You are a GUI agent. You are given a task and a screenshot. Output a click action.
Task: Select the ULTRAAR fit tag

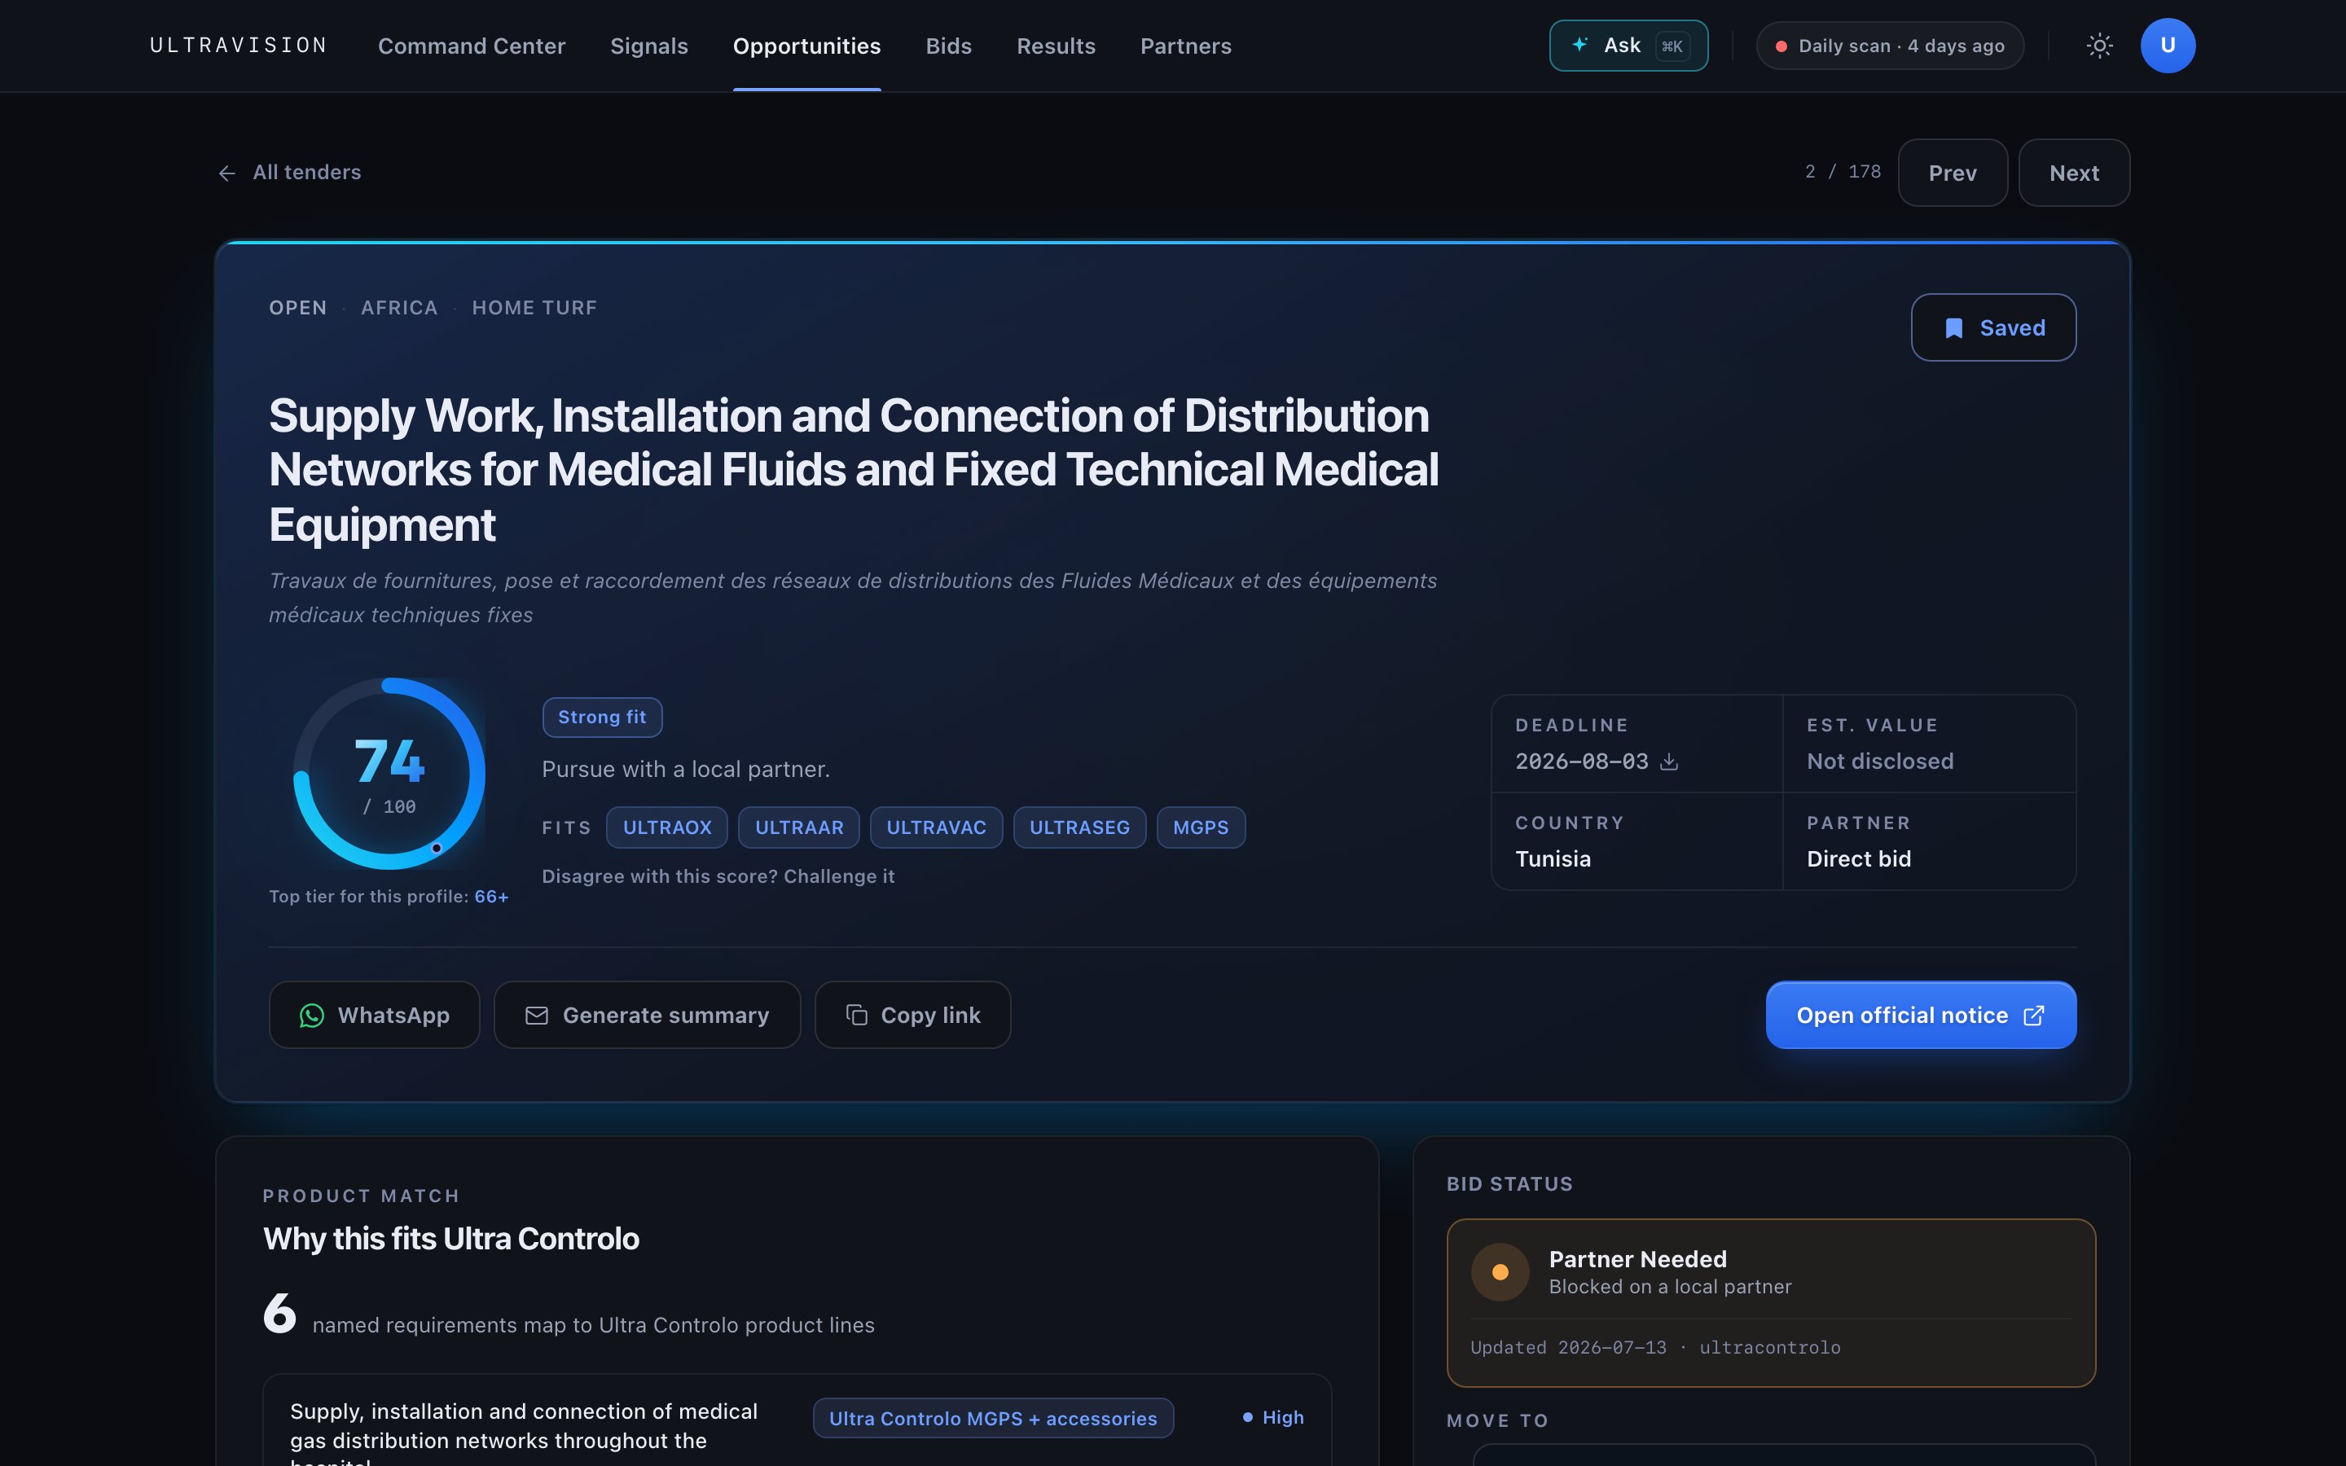[x=799, y=827]
